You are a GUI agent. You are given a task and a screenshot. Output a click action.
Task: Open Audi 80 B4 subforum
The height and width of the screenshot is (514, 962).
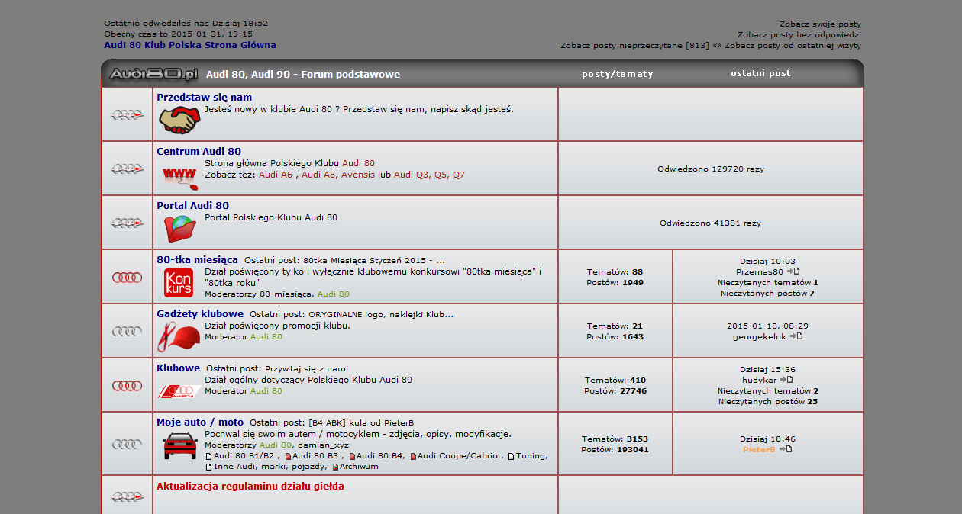pos(379,456)
